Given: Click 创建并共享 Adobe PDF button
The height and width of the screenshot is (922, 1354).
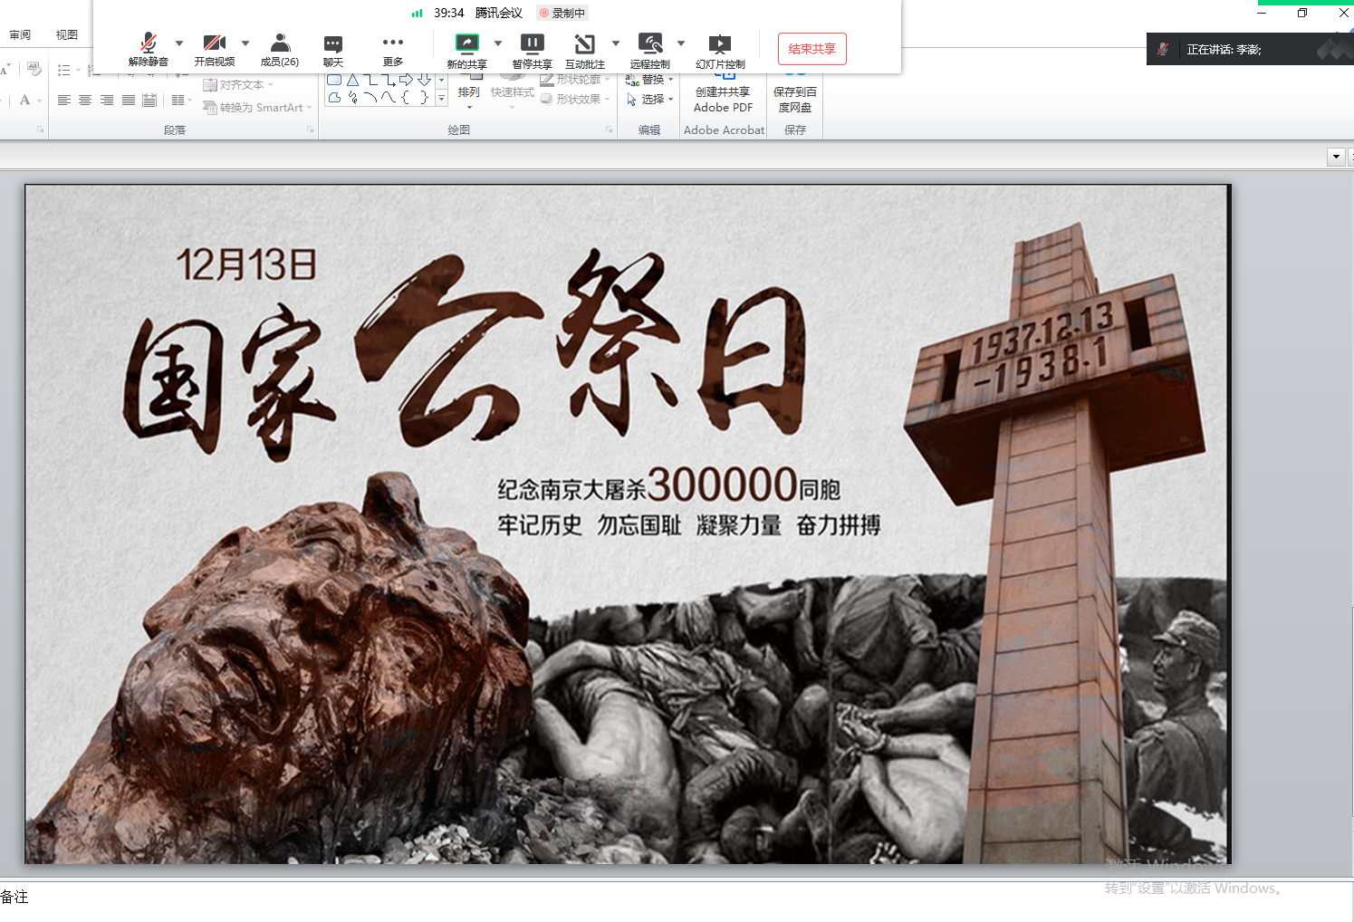Looking at the screenshot, I should 723,95.
